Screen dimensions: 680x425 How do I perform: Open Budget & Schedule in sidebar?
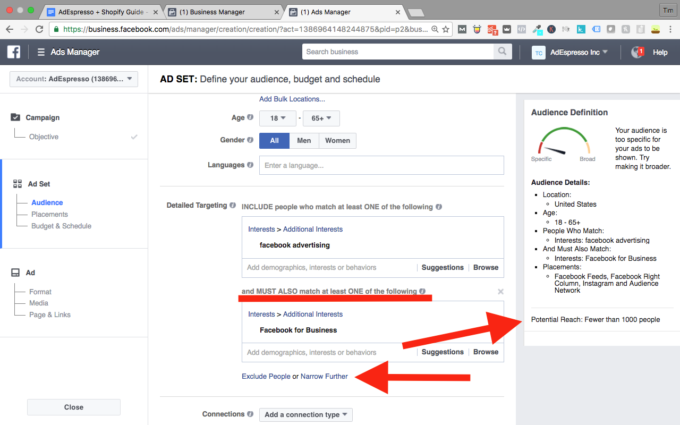coord(61,226)
